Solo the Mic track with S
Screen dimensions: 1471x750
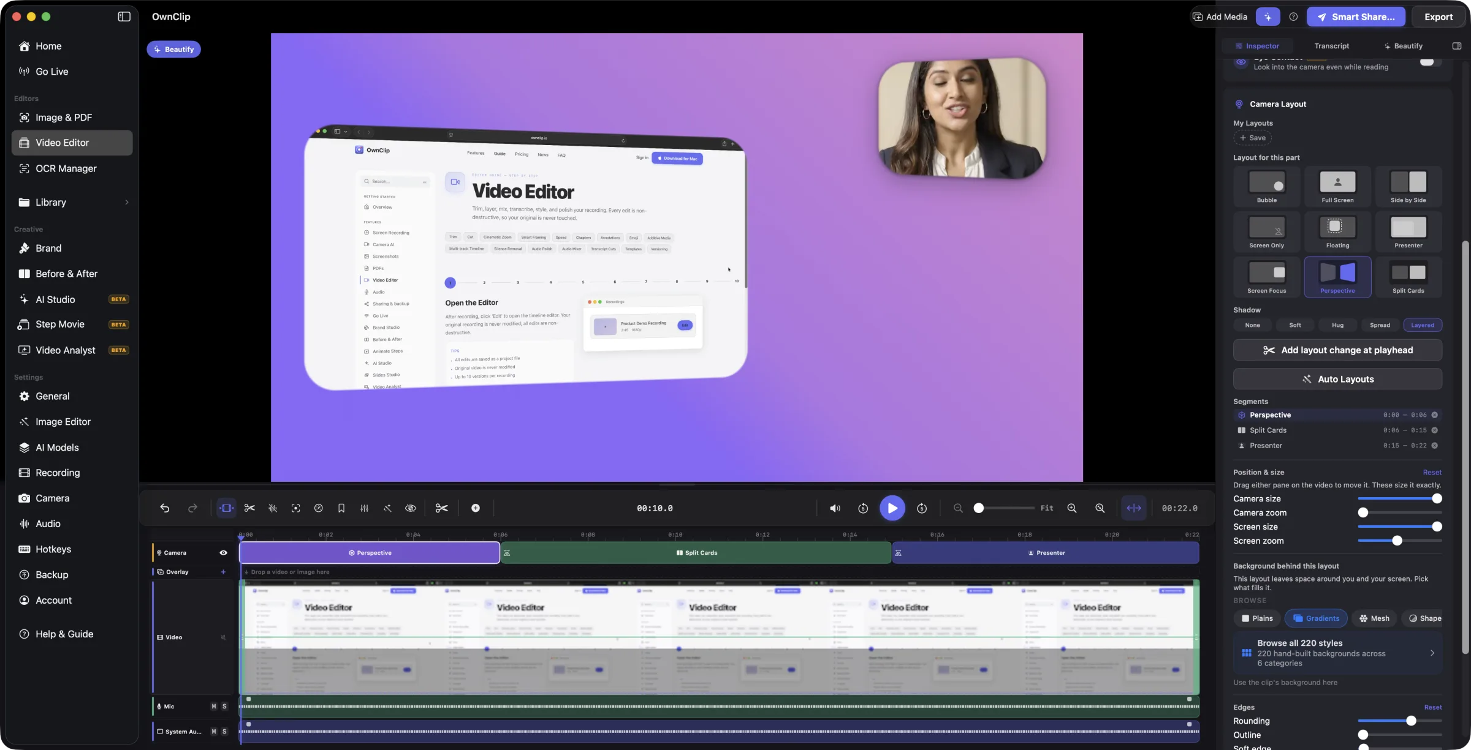click(x=224, y=707)
